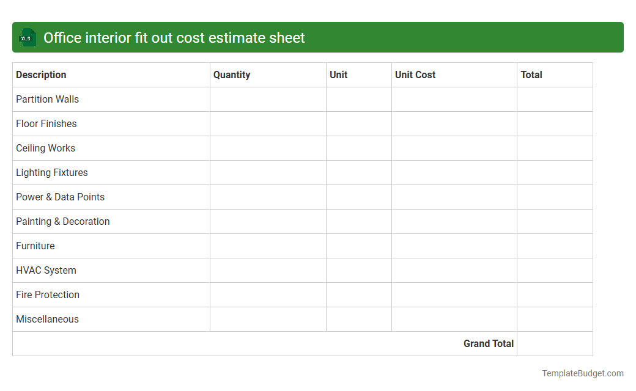636x391 pixels.
Task: Click the HVAC System row label
Action: point(46,270)
